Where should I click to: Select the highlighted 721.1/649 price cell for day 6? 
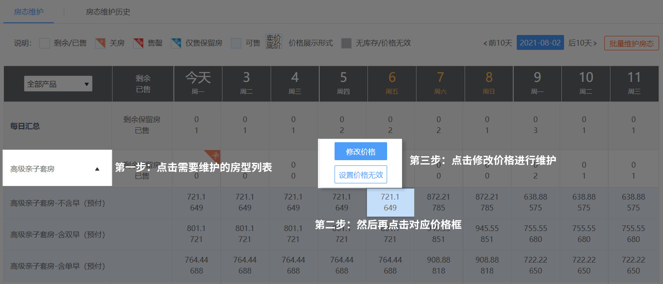(x=390, y=202)
